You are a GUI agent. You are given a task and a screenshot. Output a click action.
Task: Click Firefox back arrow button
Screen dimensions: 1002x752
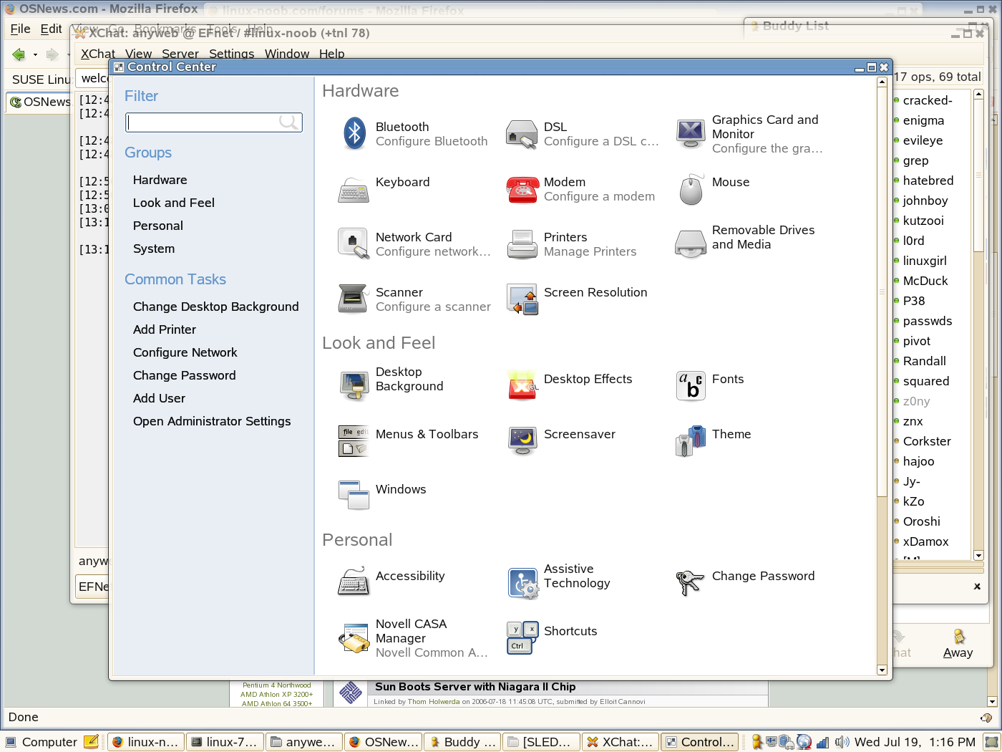point(19,54)
